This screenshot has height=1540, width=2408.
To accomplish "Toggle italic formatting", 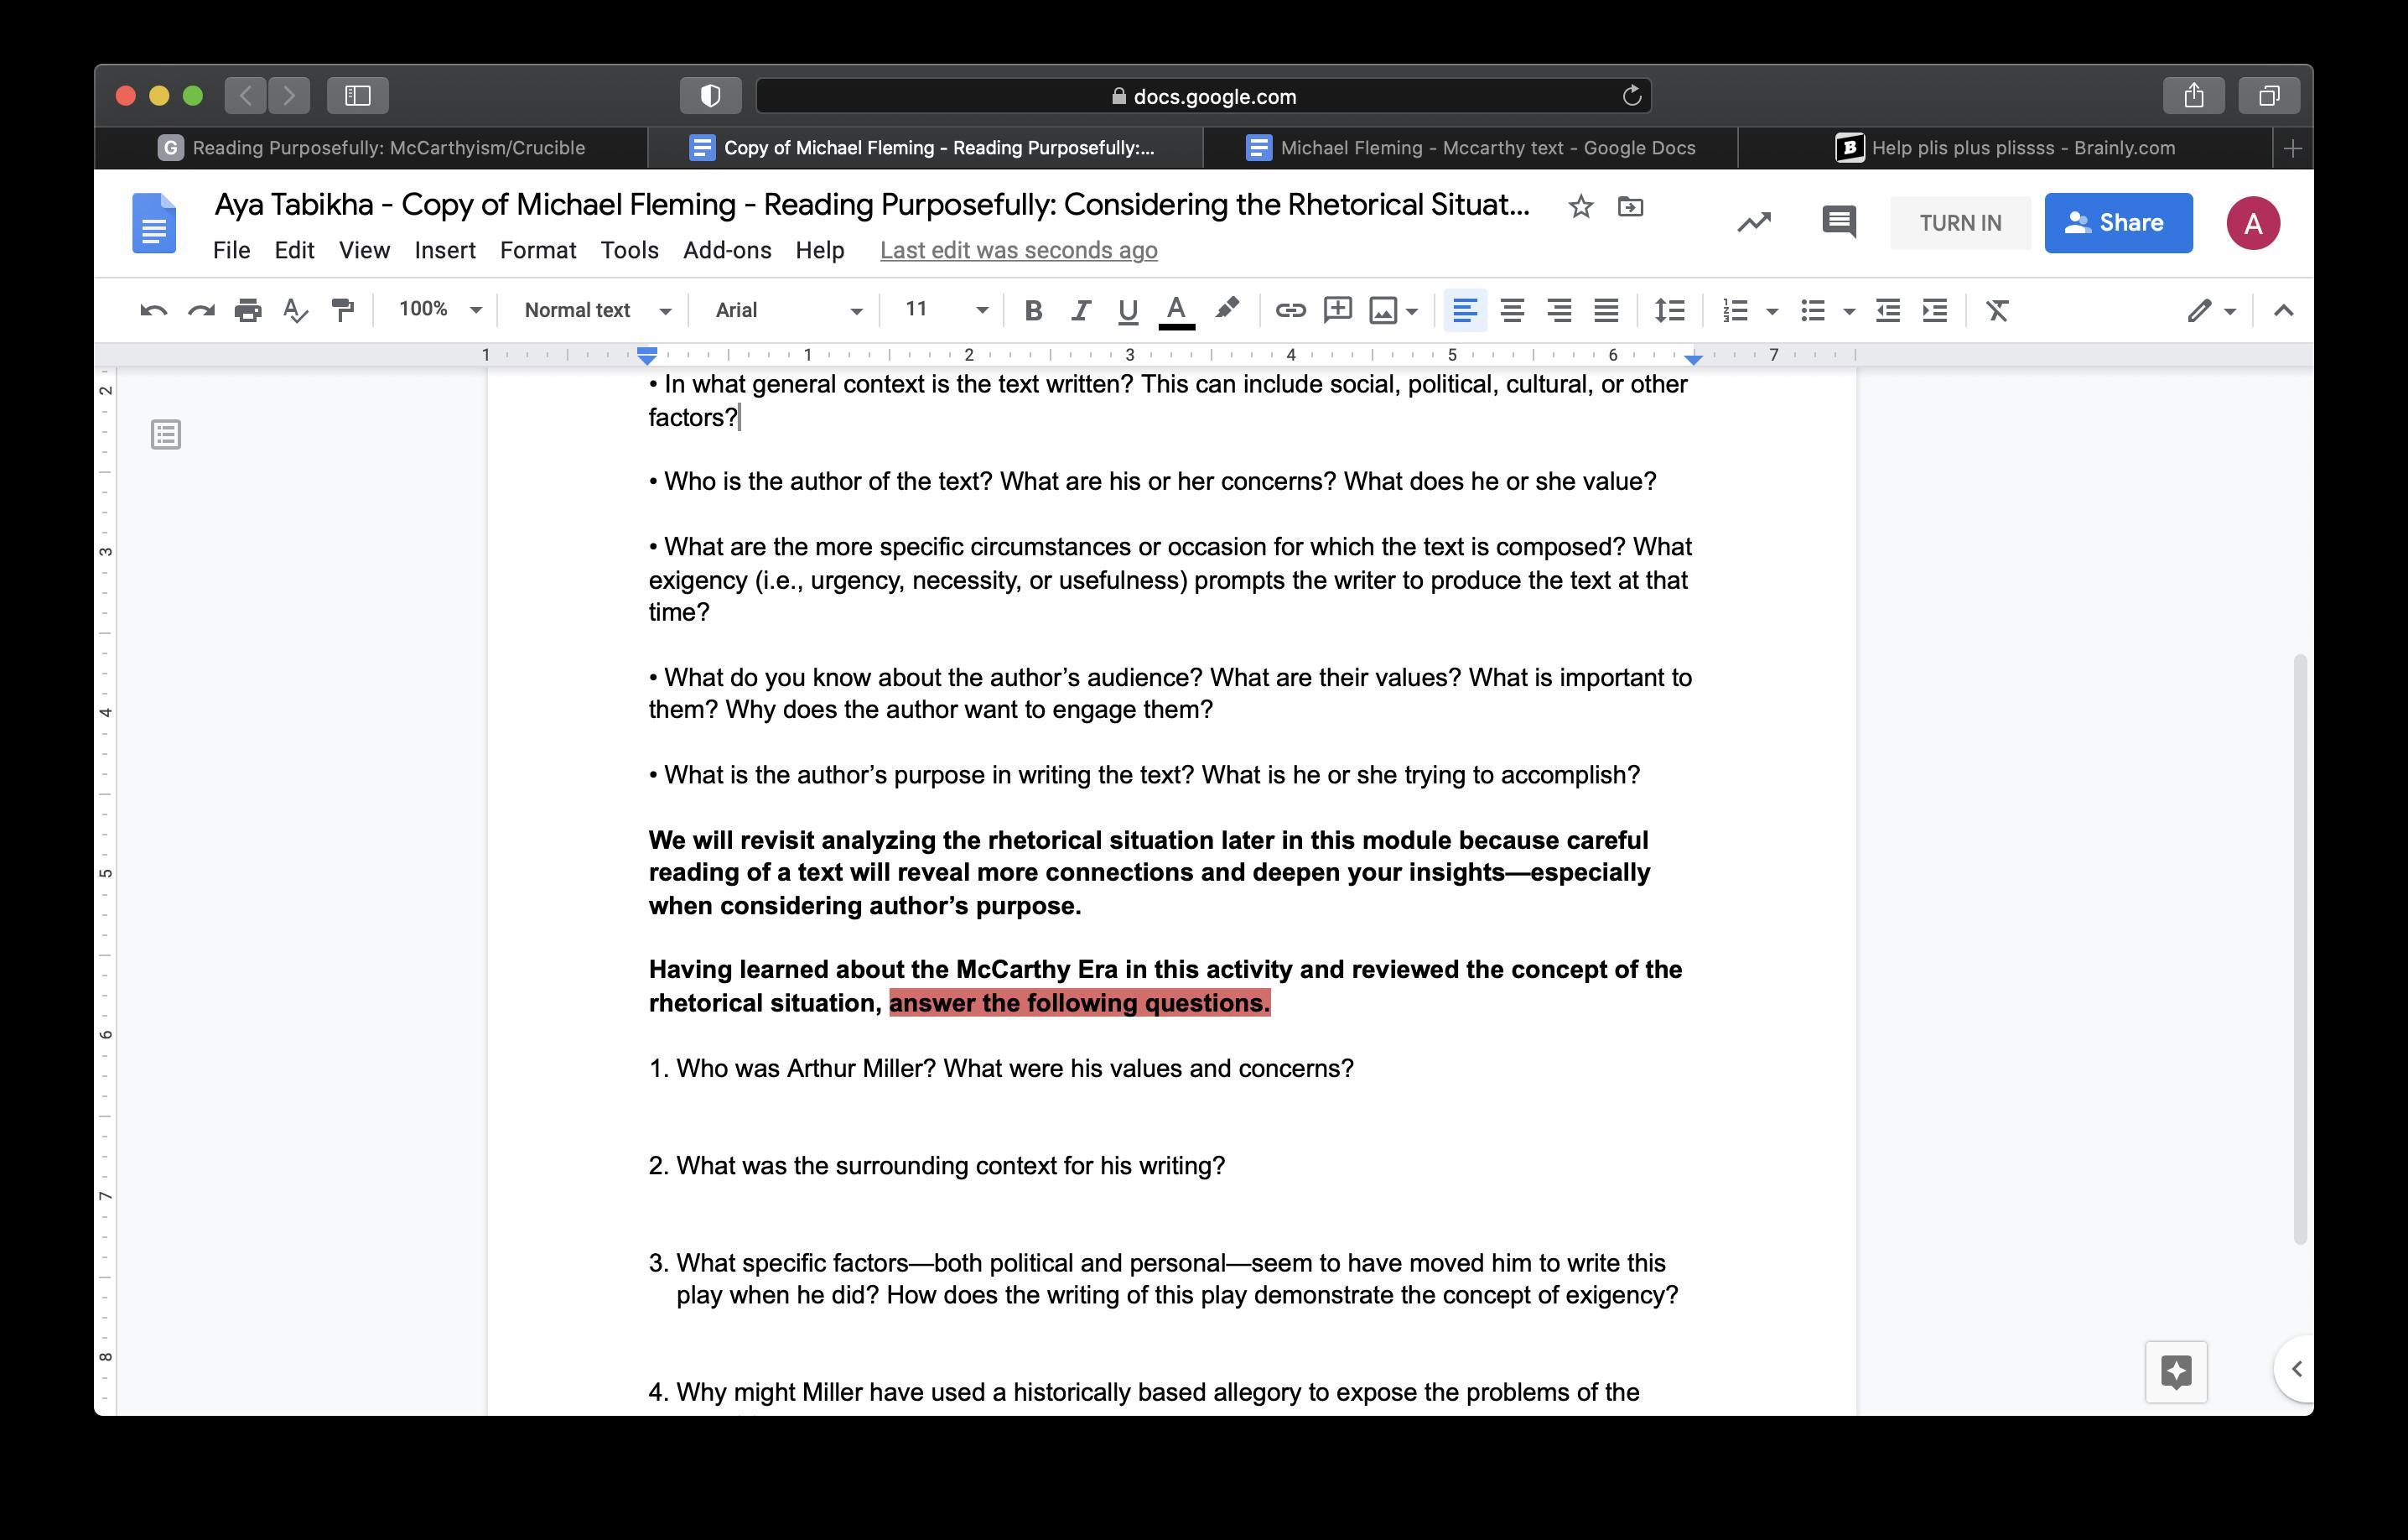I will coord(1080,310).
